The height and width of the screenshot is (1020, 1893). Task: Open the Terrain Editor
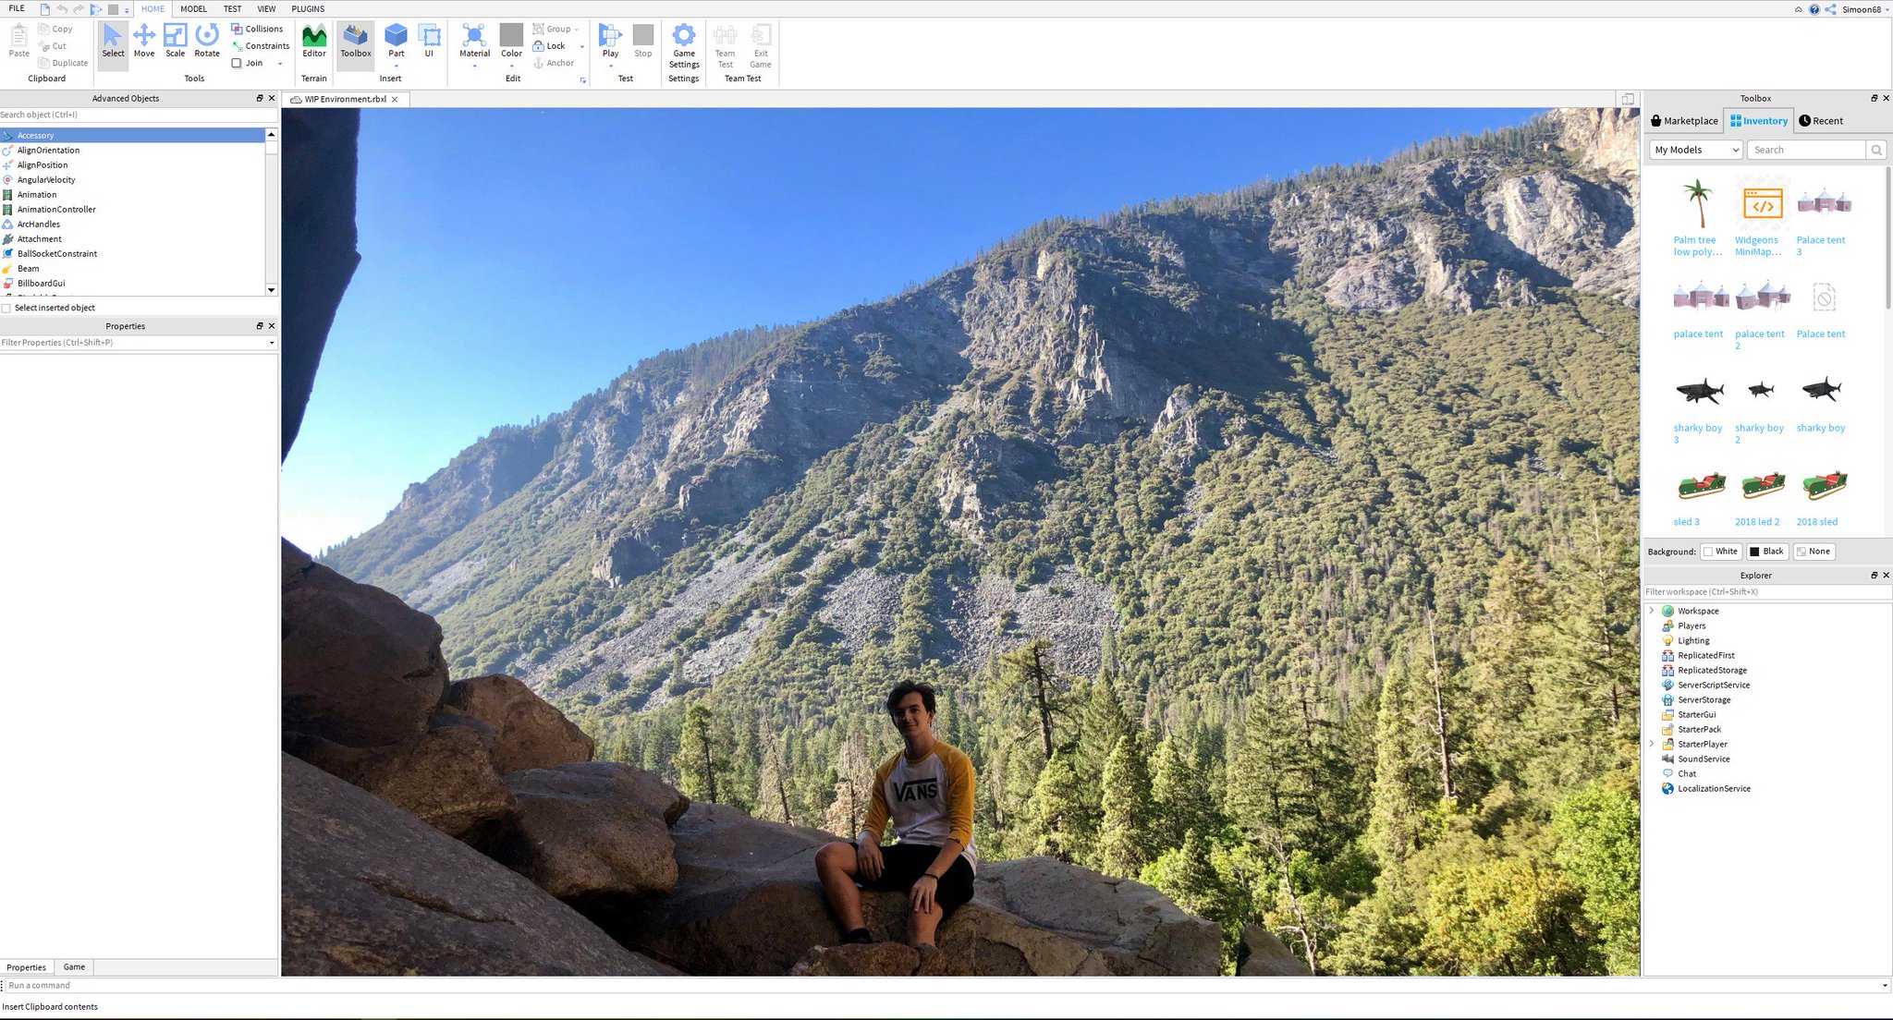coord(314,41)
